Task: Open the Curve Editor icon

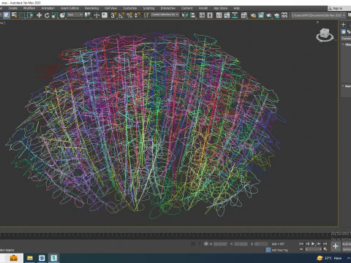Action: (x=227, y=15)
